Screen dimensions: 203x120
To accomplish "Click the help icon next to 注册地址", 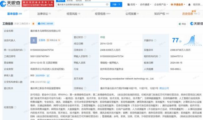I will pos(85,88).
